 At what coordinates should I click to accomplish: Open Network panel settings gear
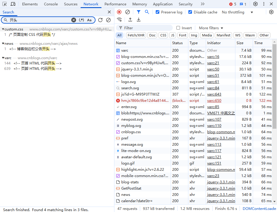tap(271, 12)
